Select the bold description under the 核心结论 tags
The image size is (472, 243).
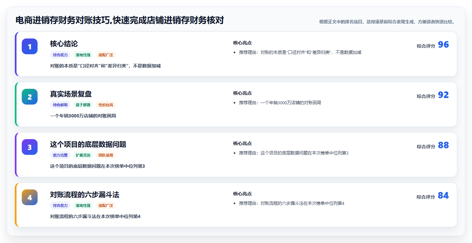click(x=105, y=66)
